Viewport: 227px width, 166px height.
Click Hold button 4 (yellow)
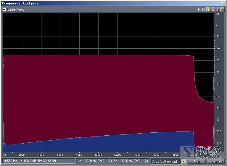coord(222,9)
